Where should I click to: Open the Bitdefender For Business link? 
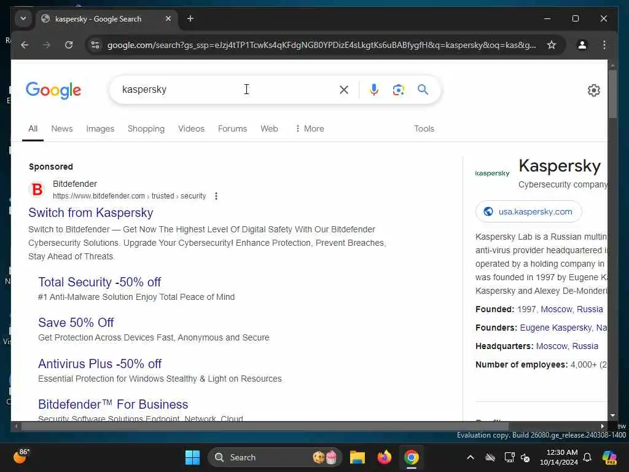(113, 404)
